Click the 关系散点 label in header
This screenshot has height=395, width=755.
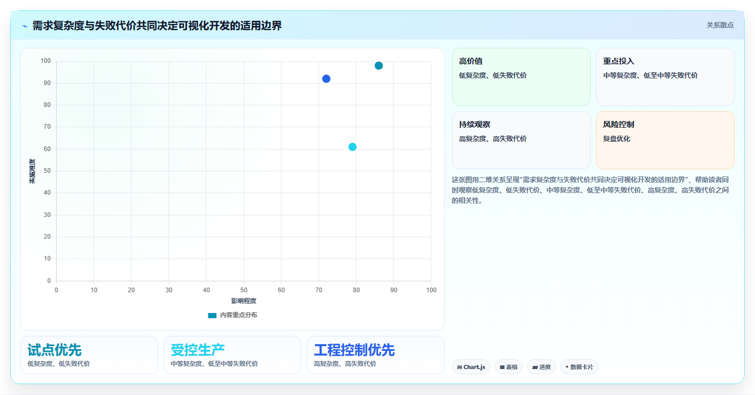click(x=720, y=25)
